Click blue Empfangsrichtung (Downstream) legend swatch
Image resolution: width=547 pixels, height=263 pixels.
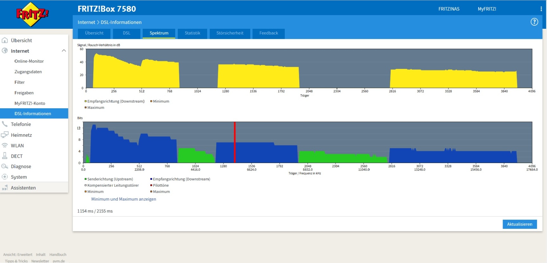151,179
